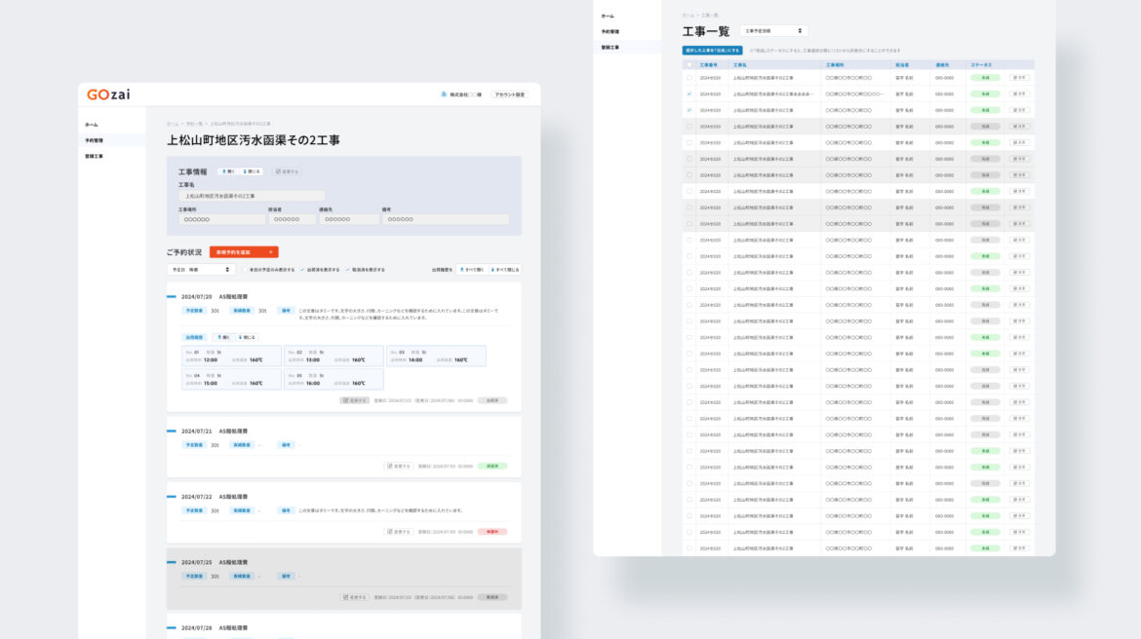Select shipment card No. 05 at 16:00
Screen dimensions: 1141x639
pyautogui.click(x=334, y=380)
